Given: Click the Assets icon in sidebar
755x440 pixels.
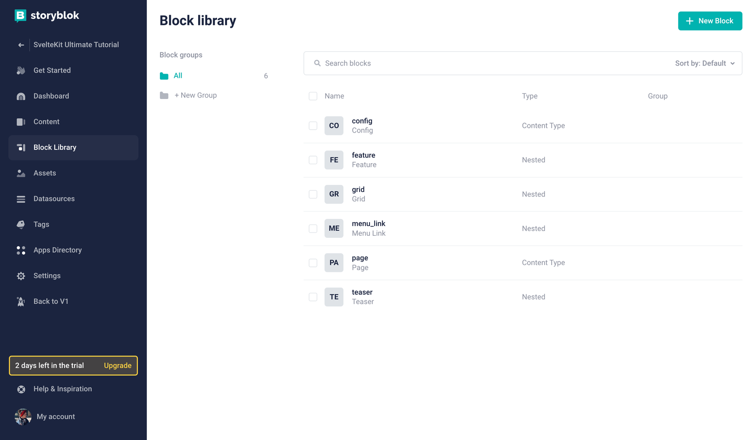Looking at the screenshot, I should click(x=21, y=173).
